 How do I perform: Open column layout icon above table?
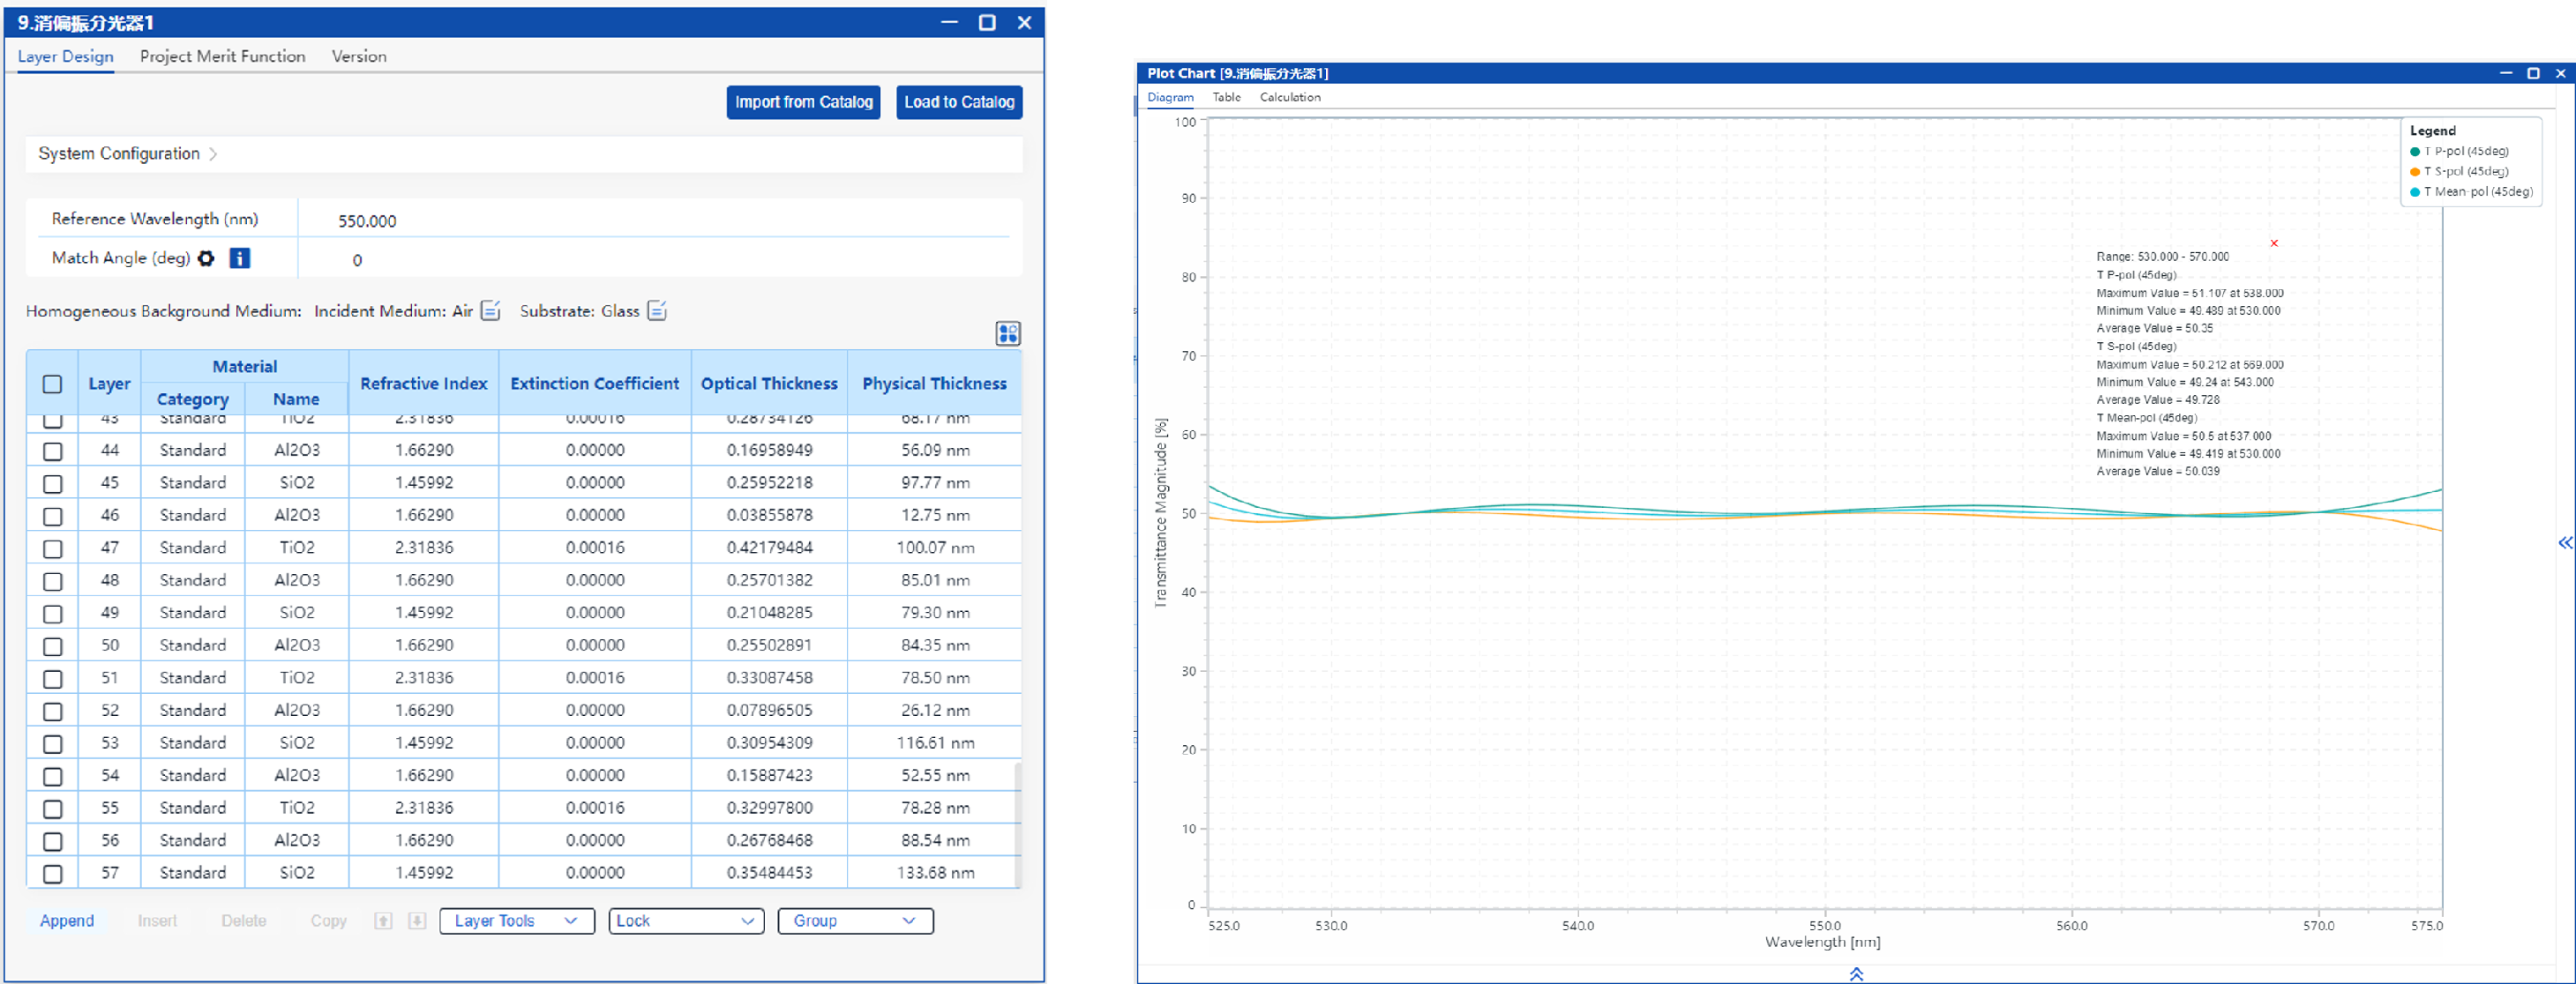1007,333
